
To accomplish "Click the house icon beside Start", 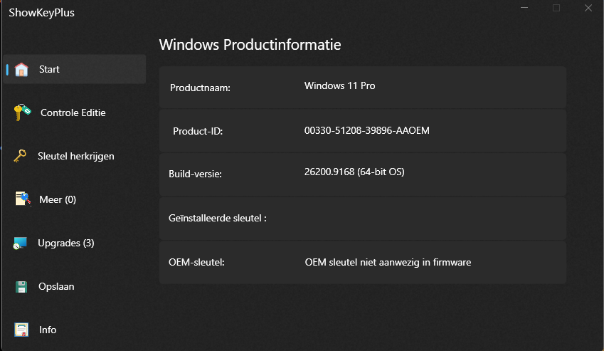I will click(x=21, y=69).
